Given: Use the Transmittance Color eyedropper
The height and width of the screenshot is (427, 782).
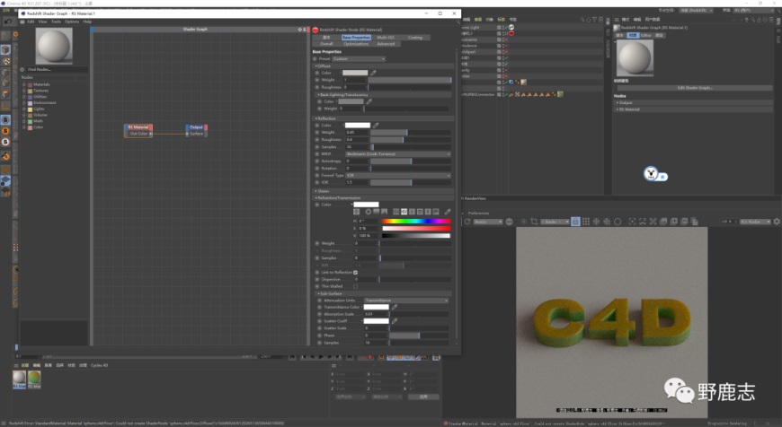Looking at the screenshot, I should point(394,307).
